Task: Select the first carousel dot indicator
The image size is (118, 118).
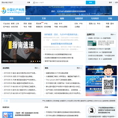Action: point(31,61)
